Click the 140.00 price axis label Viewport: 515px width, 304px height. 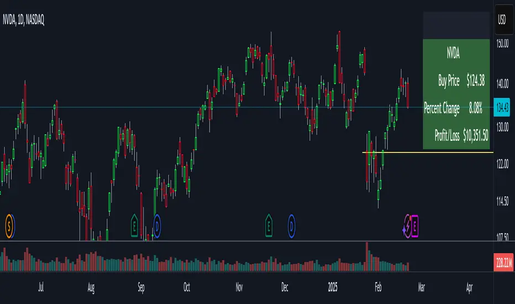coord(502,83)
